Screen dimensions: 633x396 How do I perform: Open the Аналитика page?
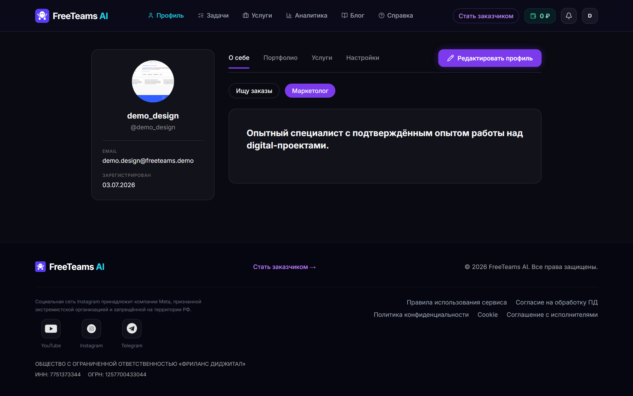tap(307, 16)
